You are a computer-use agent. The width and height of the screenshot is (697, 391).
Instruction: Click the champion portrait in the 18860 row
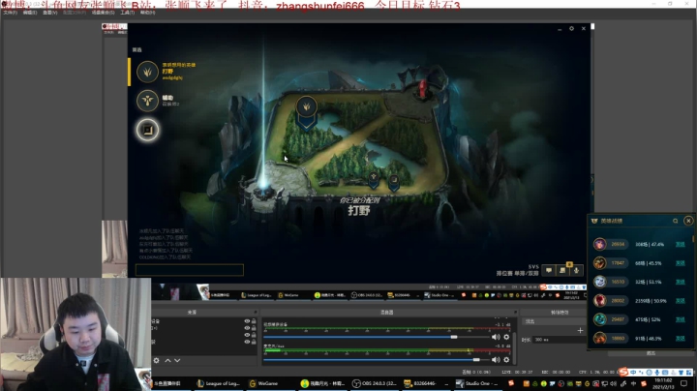coord(599,338)
